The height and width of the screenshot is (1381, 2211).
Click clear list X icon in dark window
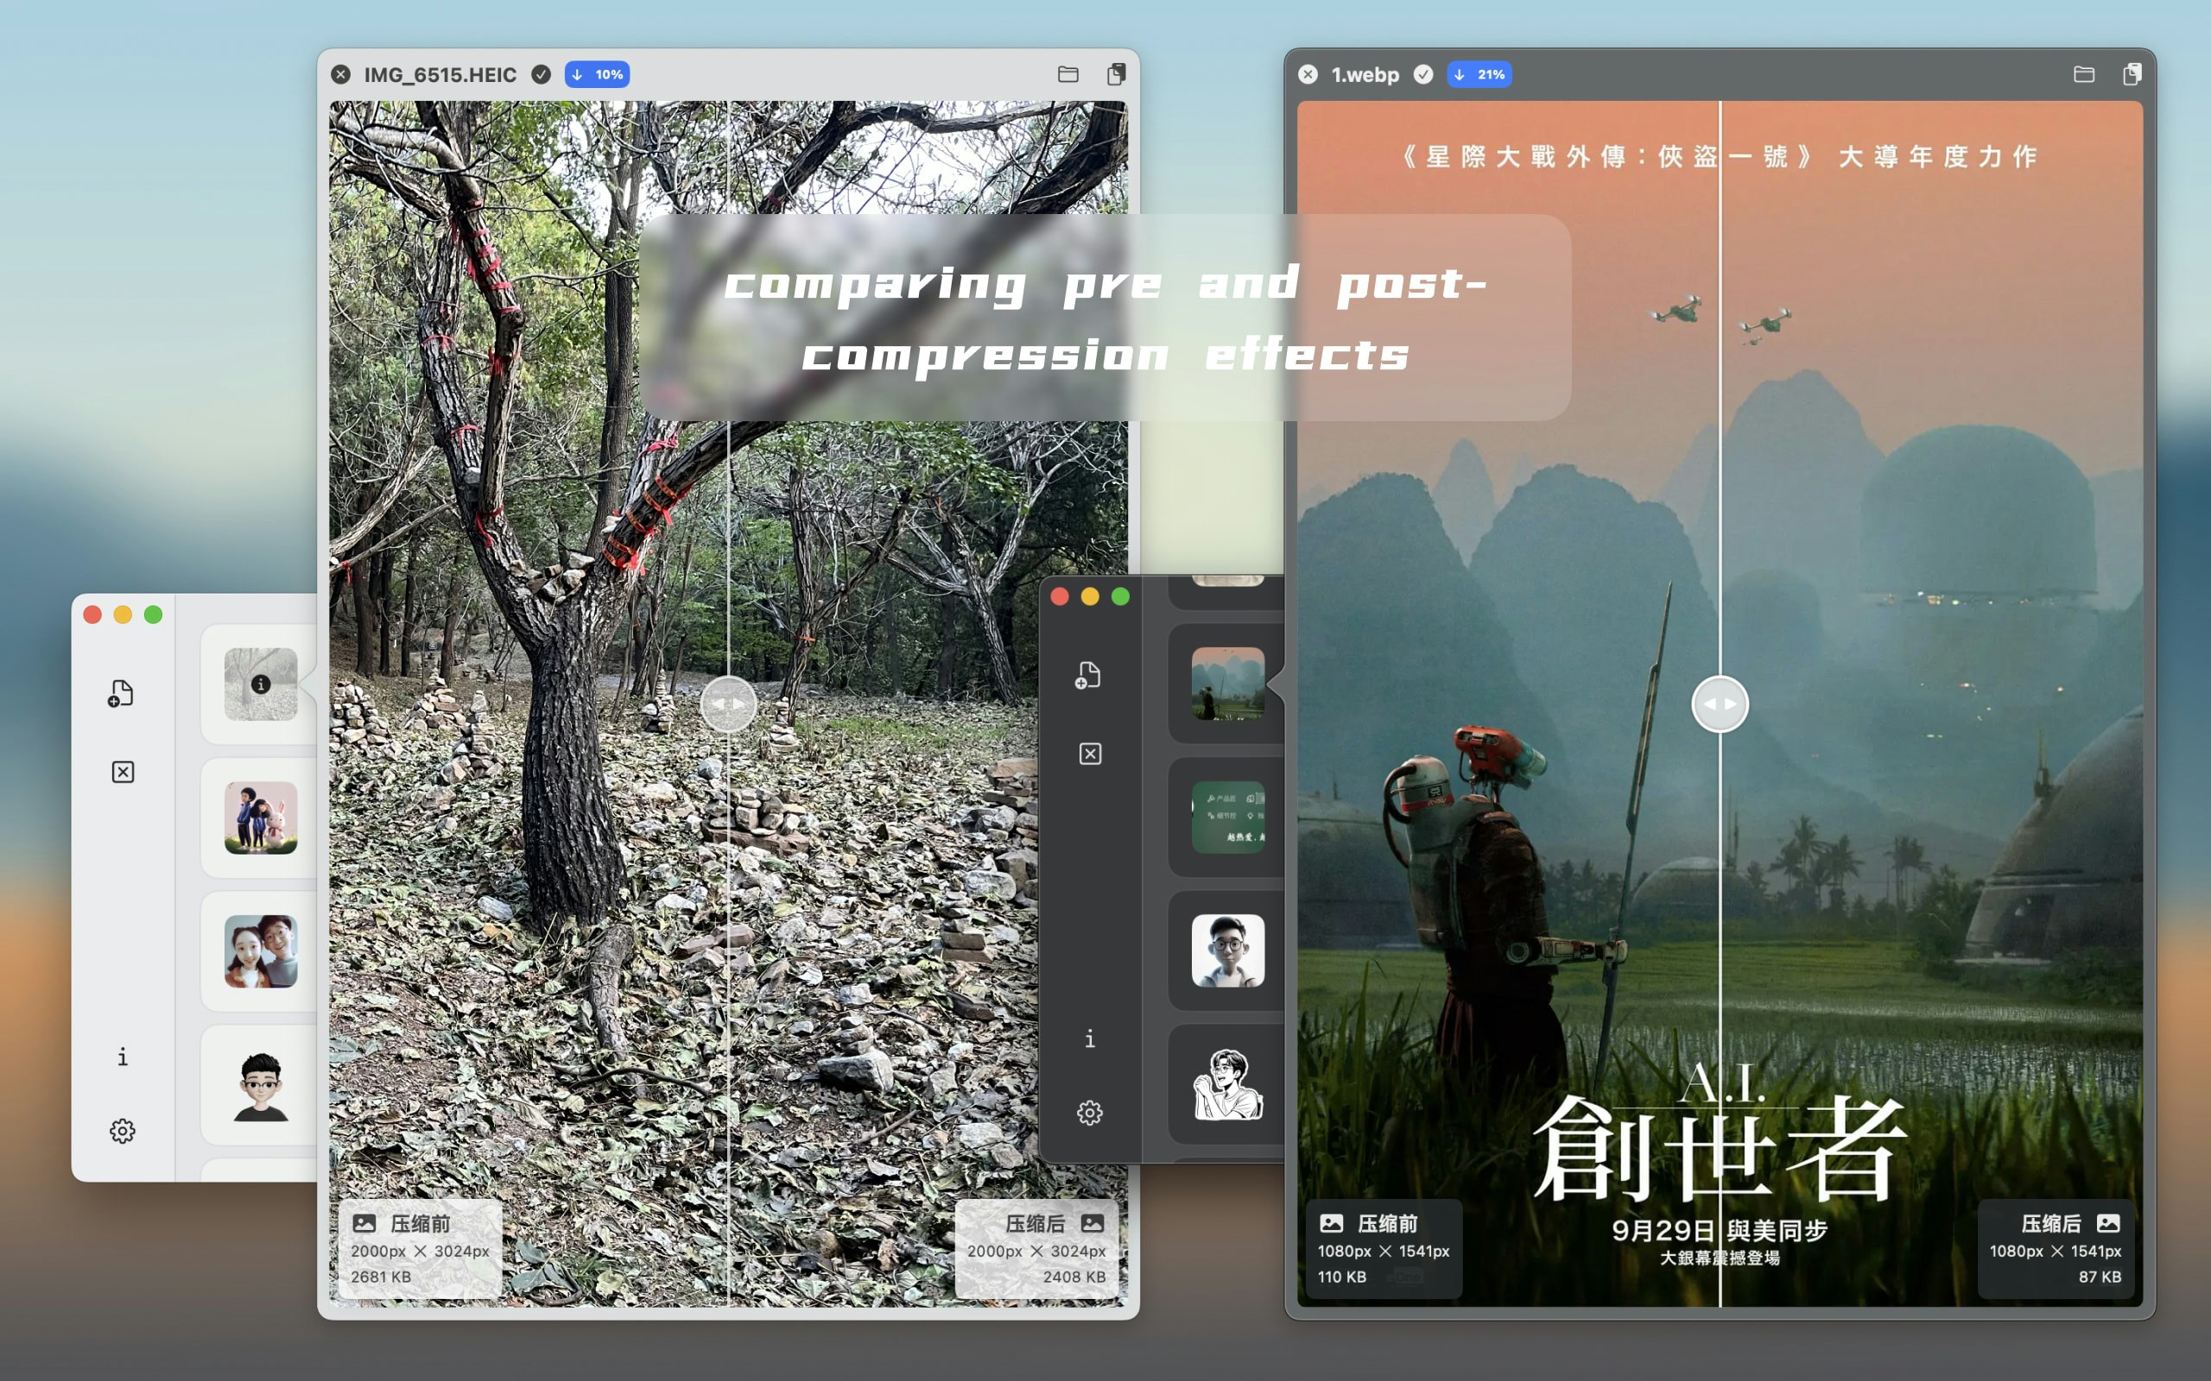pyautogui.click(x=1090, y=754)
